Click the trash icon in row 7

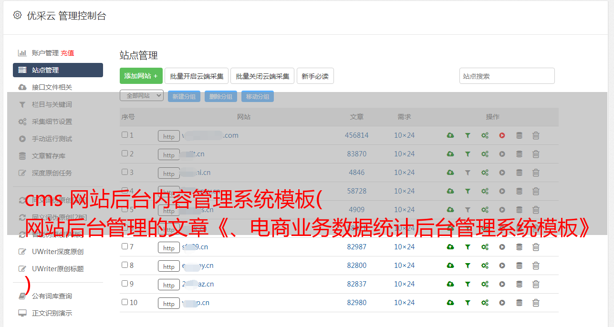pos(536,247)
